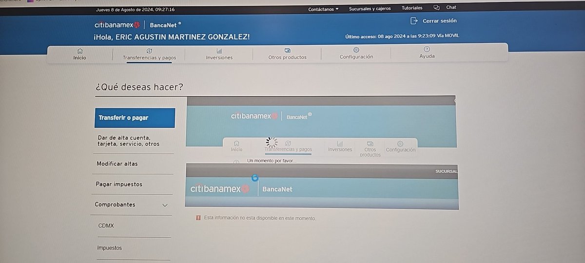Image resolution: width=585 pixels, height=263 pixels.
Task: Click the Configuración gear in the embedded panel
Action: click(400, 143)
